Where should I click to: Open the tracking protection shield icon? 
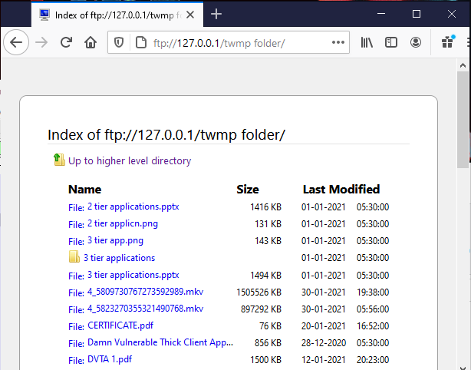(x=119, y=42)
